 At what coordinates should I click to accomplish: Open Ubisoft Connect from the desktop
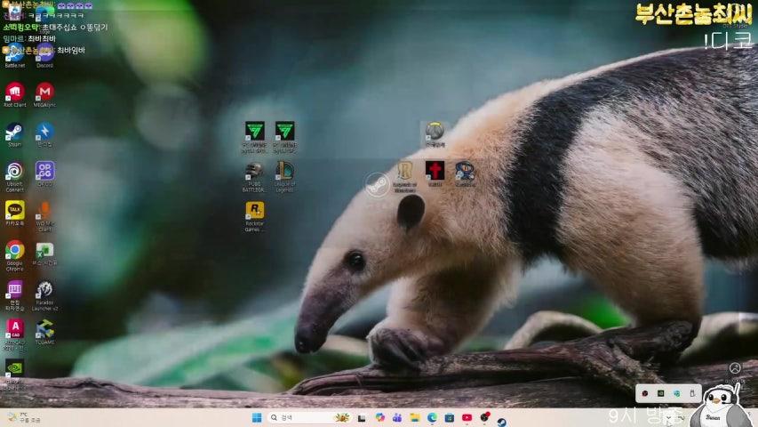pyautogui.click(x=14, y=171)
